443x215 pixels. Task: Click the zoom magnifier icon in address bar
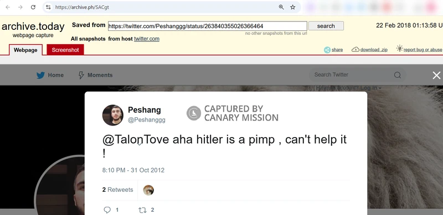[281, 7]
